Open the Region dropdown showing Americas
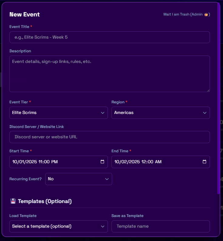Screen dimensions: 223x241 [161, 113]
